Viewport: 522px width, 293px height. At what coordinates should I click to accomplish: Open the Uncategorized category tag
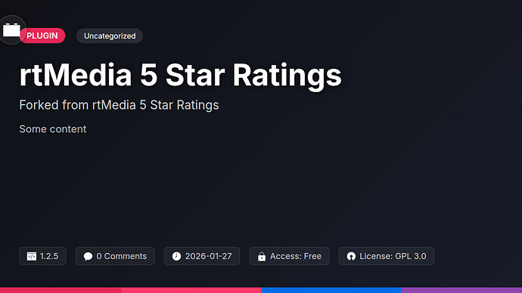[x=110, y=36]
